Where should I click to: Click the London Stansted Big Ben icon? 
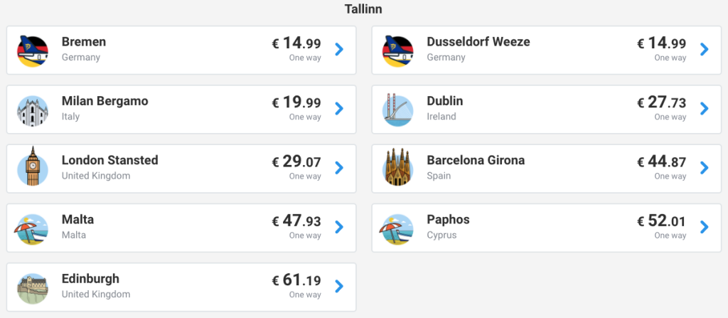tap(32, 168)
